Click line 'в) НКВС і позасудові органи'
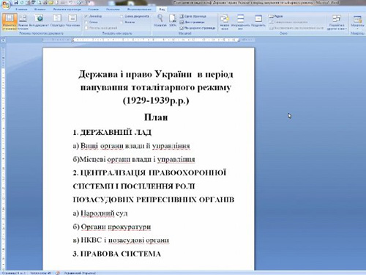Image resolution: width=366 pixels, height=275 pixels. coord(121,241)
